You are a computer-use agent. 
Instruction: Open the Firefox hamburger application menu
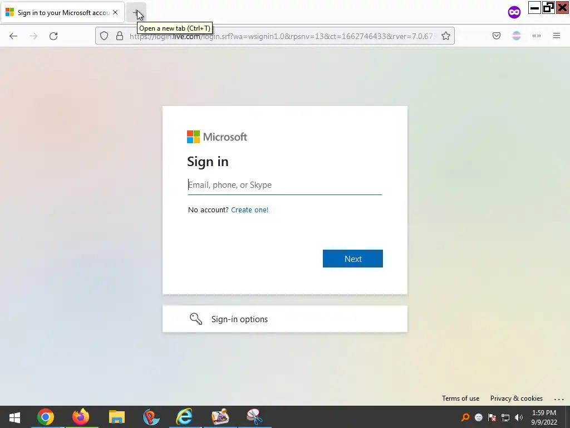(x=557, y=36)
